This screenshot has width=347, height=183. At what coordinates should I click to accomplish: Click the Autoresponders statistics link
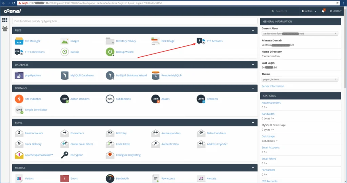(271, 103)
